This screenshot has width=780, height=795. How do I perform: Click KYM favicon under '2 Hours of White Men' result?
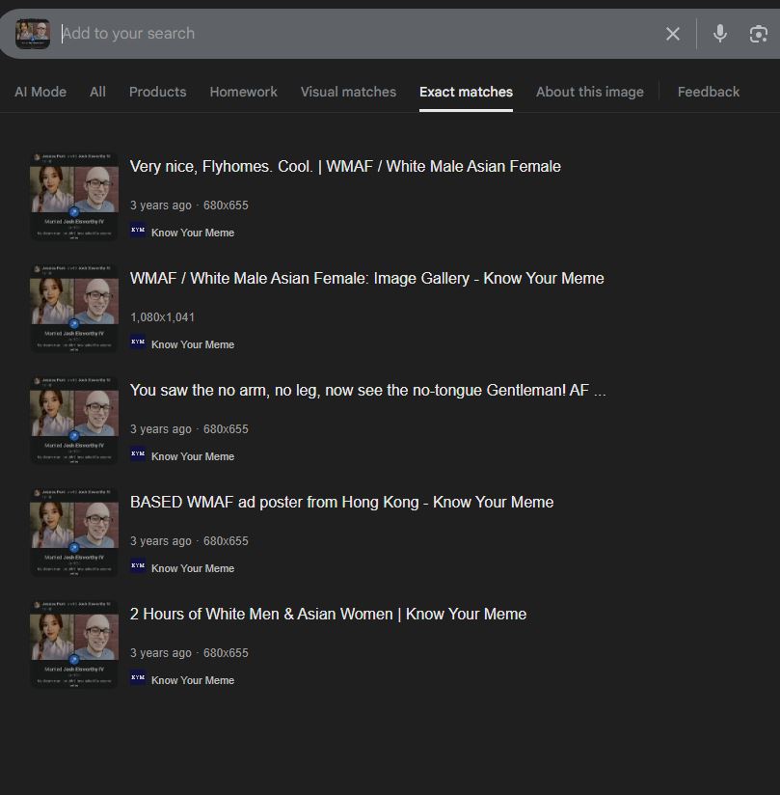click(138, 678)
